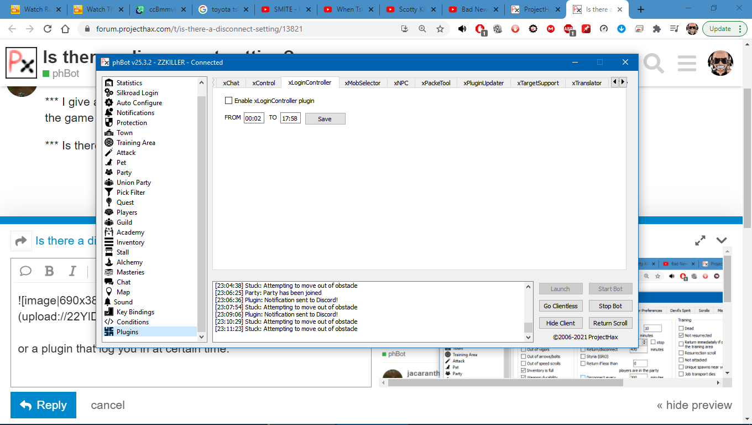Collapse the reply composer with the chevron
Screen dimensions: 752x425
(x=722, y=240)
